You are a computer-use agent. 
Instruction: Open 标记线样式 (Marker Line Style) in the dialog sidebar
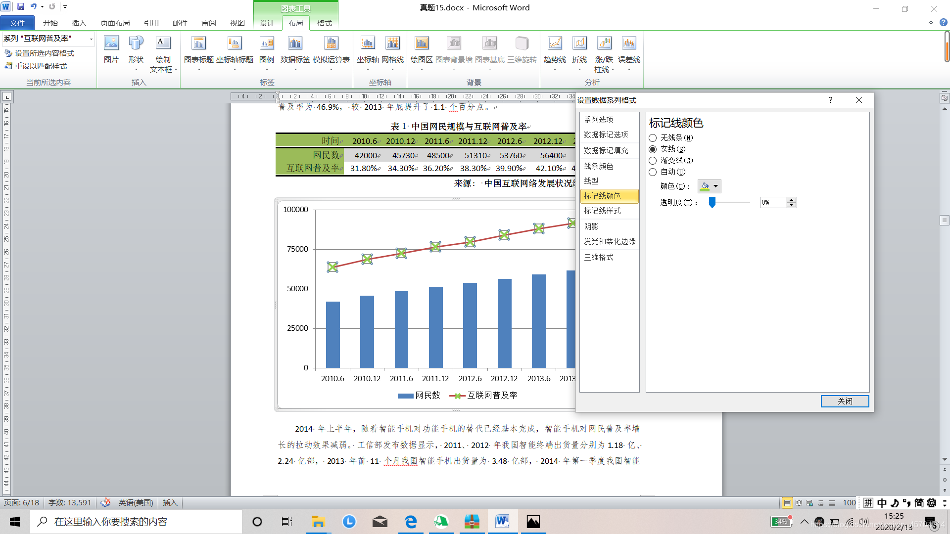click(x=602, y=211)
